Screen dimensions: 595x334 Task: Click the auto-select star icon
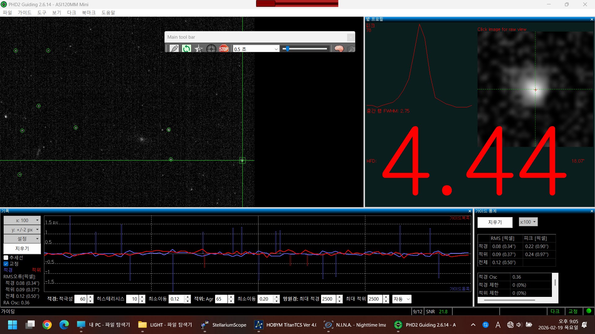point(199,49)
